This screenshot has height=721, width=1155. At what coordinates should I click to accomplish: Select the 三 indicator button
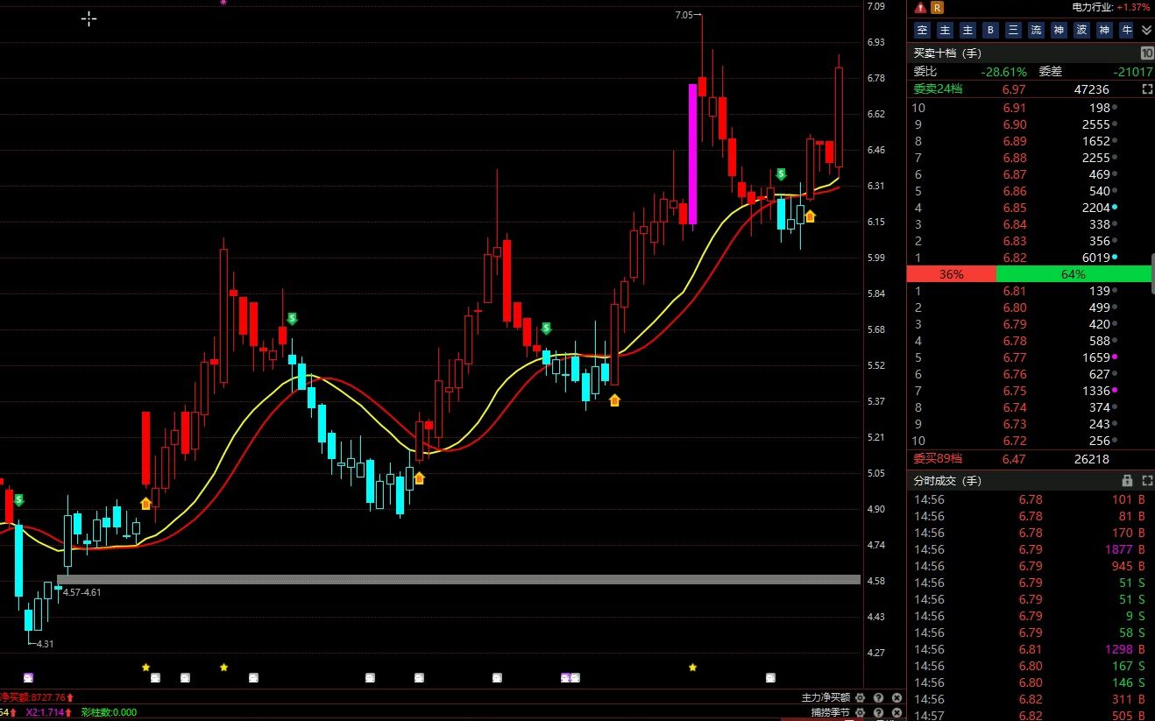click(1013, 30)
